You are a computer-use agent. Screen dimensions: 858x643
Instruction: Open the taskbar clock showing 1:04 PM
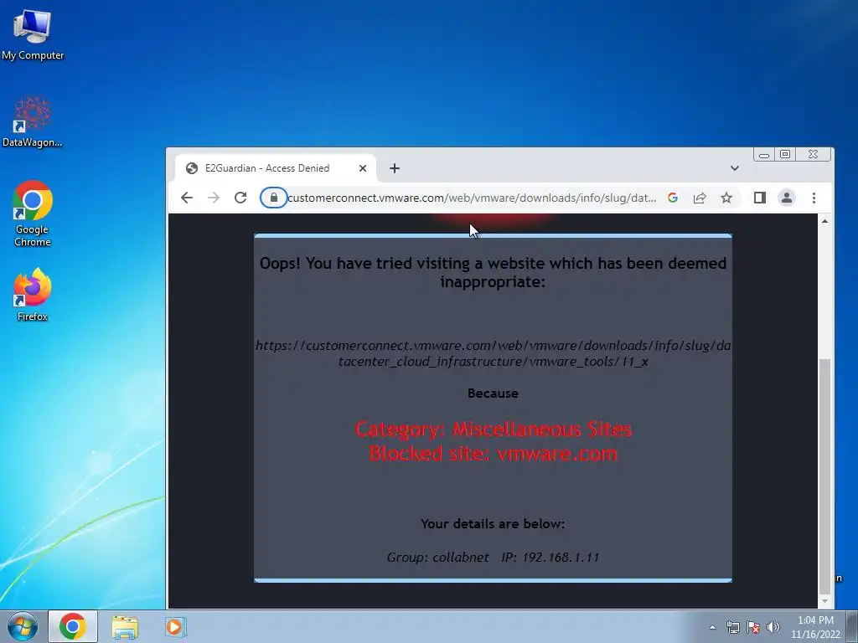[815, 627]
